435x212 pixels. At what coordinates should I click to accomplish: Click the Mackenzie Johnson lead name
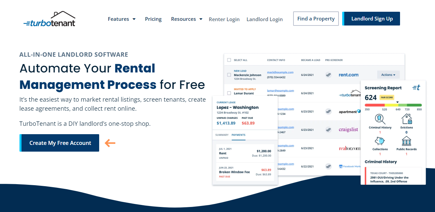pyautogui.click(x=247, y=75)
